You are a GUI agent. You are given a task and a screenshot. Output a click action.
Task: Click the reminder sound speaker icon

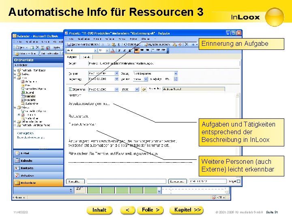(x=144, y=89)
